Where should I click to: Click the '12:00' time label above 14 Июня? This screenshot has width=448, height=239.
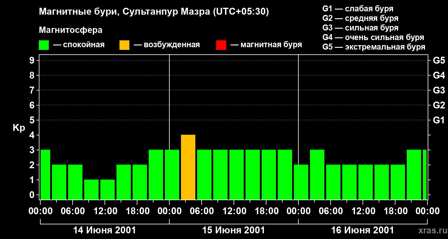[x=105, y=212]
